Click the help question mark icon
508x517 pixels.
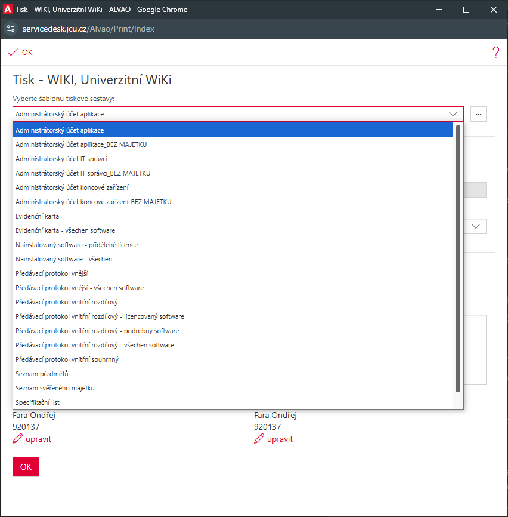(x=495, y=53)
